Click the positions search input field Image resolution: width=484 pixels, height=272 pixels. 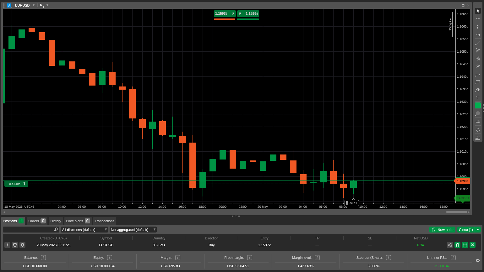pyautogui.click(x=31, y=230)
